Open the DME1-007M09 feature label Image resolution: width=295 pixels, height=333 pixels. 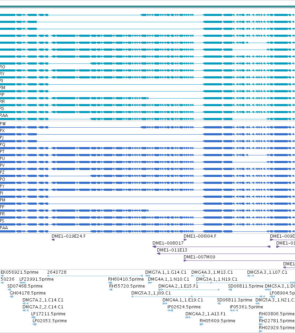coord(199,257)
